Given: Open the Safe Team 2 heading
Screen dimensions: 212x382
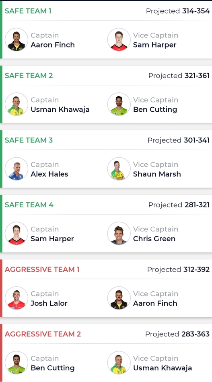Looking at the screenshot, I should point(29,75).
